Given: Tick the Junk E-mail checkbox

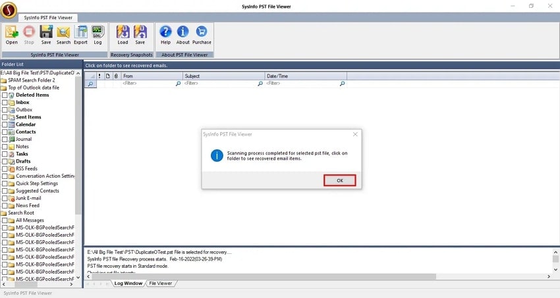Looking at the screenshot, I should [5, 198].
